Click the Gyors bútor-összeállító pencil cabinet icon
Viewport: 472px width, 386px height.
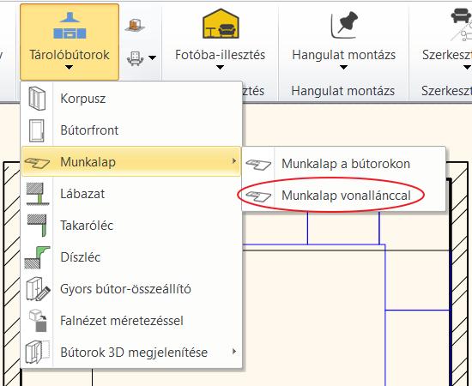pos(38,289)
